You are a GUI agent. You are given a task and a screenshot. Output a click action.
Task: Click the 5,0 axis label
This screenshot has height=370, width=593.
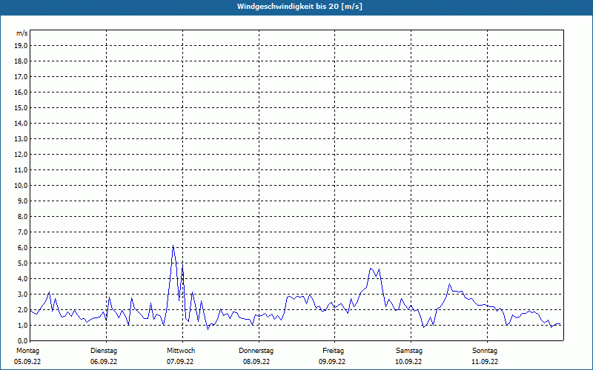pos(22,263)
